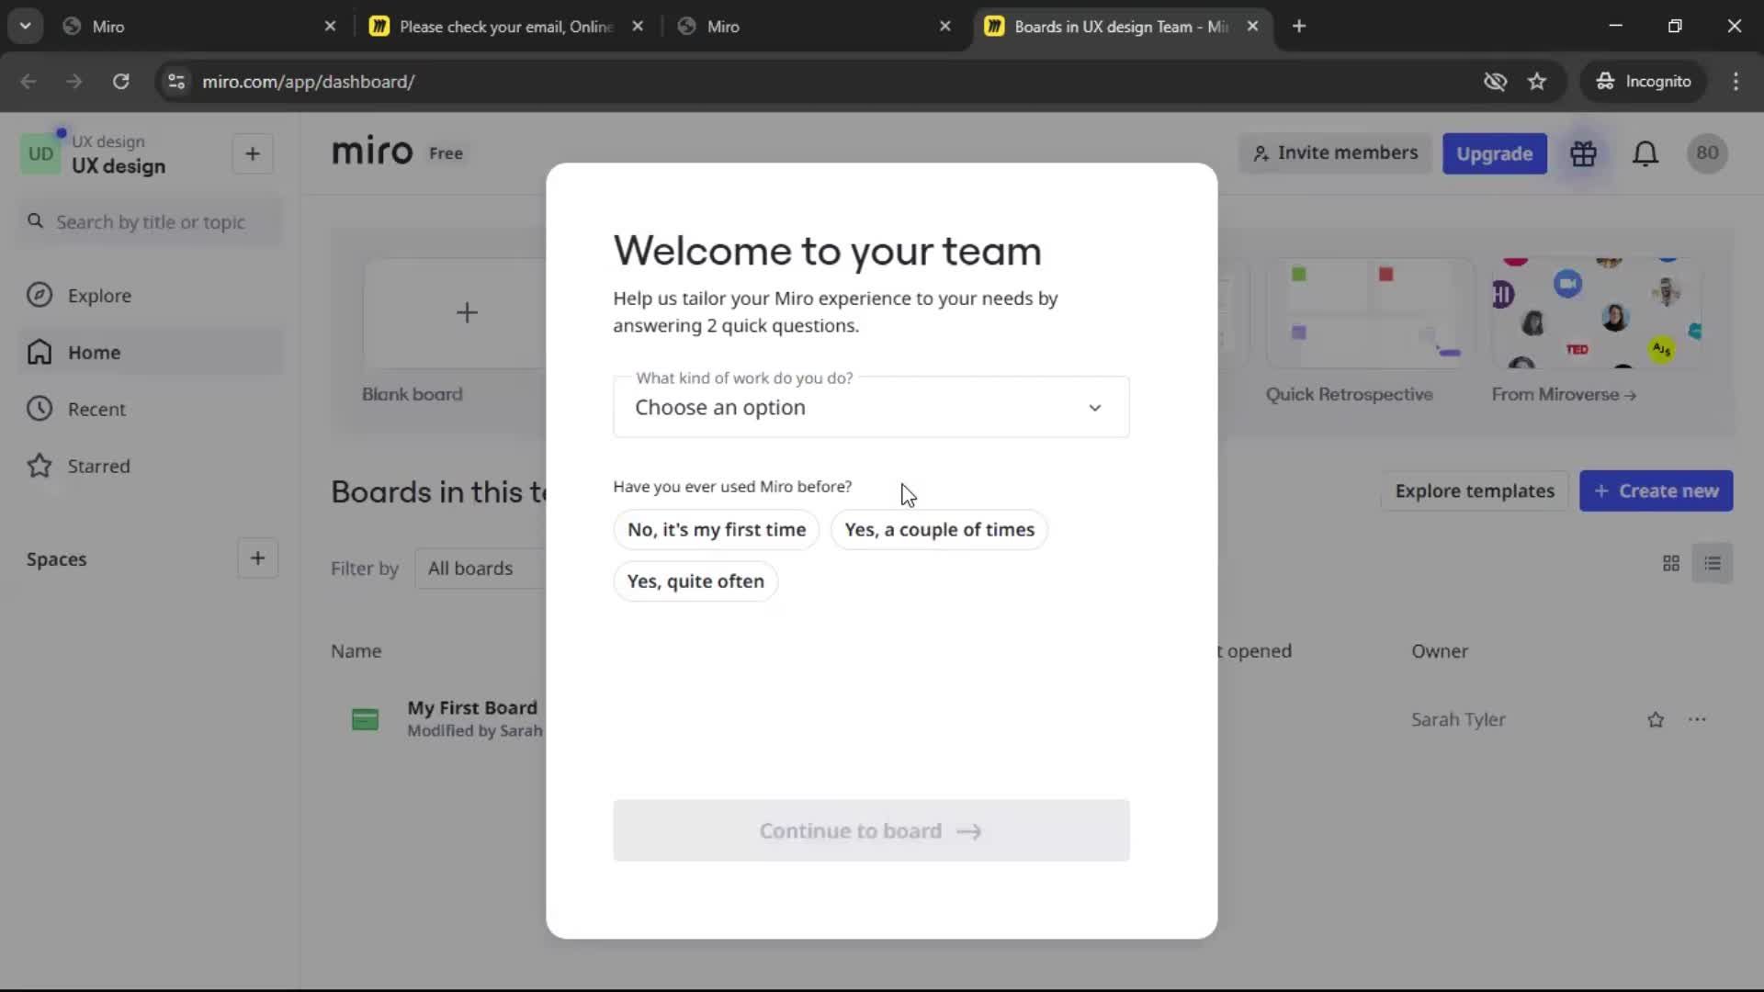The width and height of the screenshot is (1764, 992).
Task: Click Create new button
Action: tap(1656, 491)
